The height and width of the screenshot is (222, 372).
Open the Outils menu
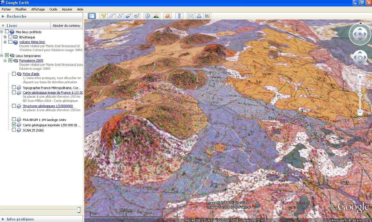(x=53, y=9)
